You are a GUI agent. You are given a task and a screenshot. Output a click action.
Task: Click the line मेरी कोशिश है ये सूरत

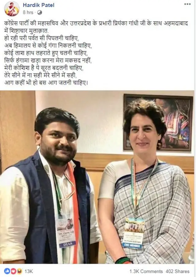point(43,68)
